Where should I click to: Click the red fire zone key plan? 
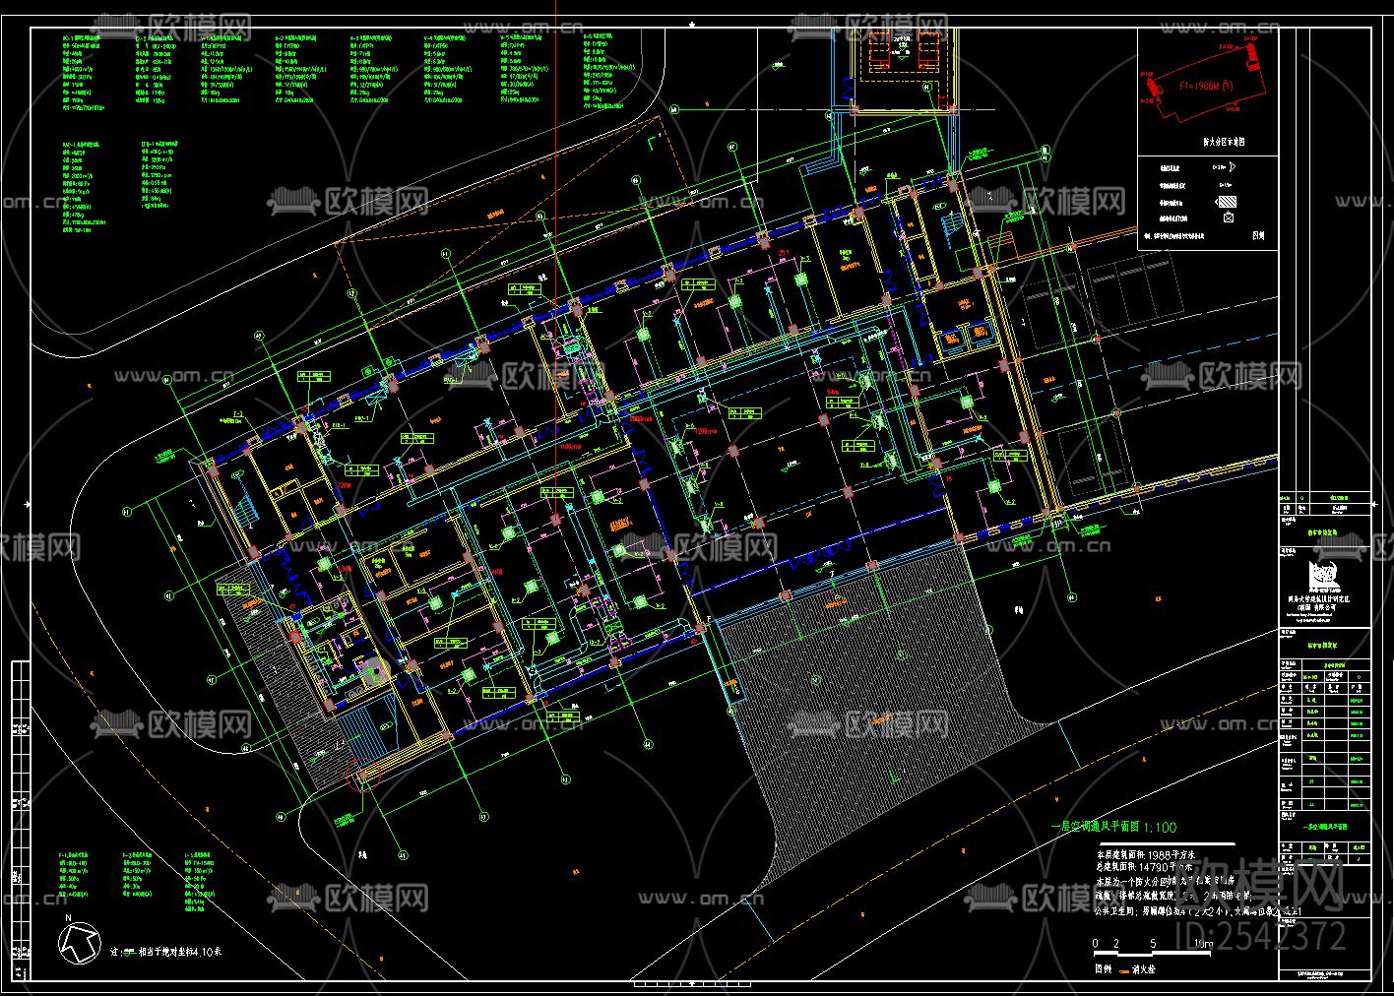pos(1205,80)
